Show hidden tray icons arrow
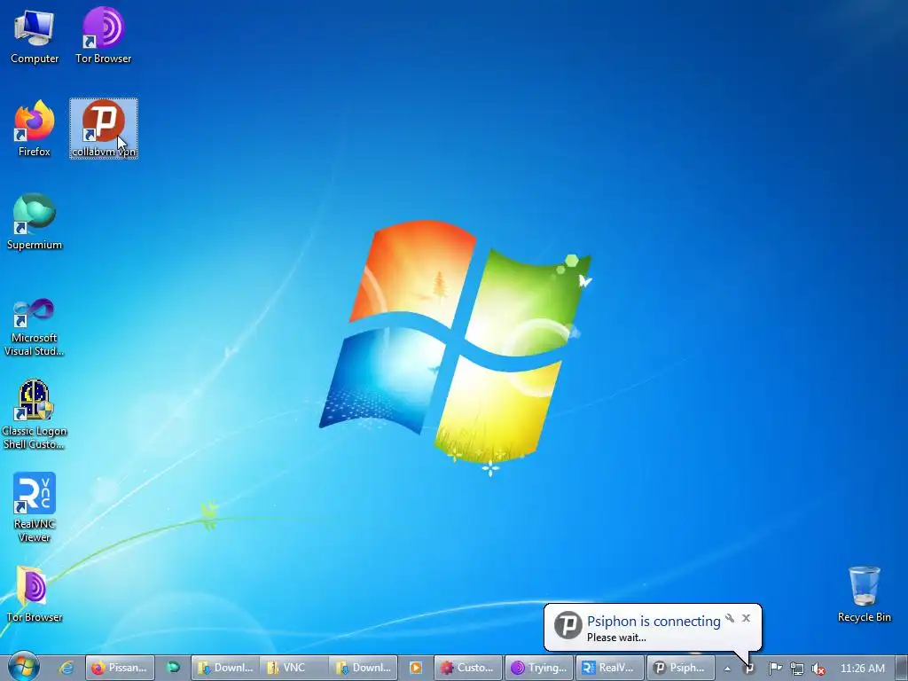This screenshot has width=908, height=681. click(x=727, y=669)
